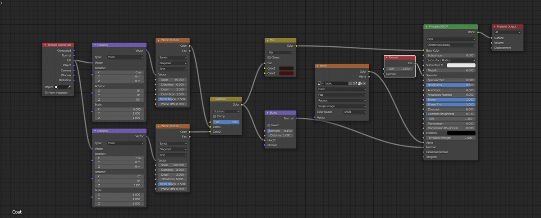Toggle From Instancer checkbox
Viewport: 541px width, 218px height.
coord(46,93)
